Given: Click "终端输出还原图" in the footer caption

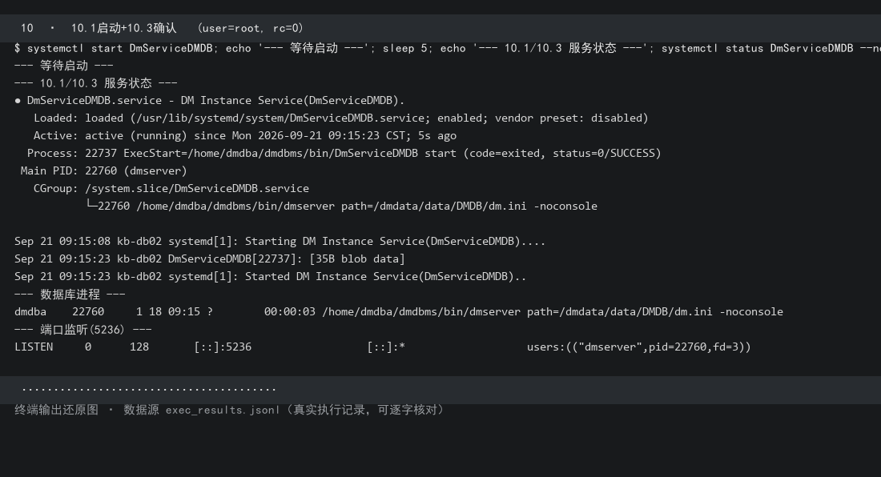Looking at the screenshot, I should 56,410.
